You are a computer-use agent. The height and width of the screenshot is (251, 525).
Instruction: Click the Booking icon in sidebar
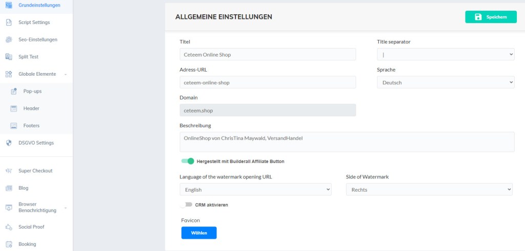coord(9,244)
